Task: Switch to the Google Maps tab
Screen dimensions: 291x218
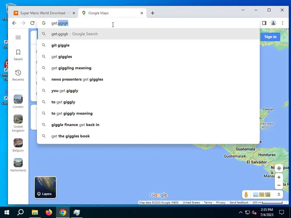Action: coord(112,13)
